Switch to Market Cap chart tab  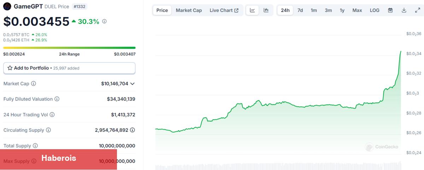click(189, 10)
